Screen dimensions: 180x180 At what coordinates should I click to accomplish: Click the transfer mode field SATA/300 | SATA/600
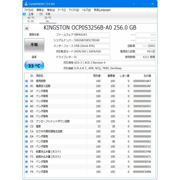[92, 52]
